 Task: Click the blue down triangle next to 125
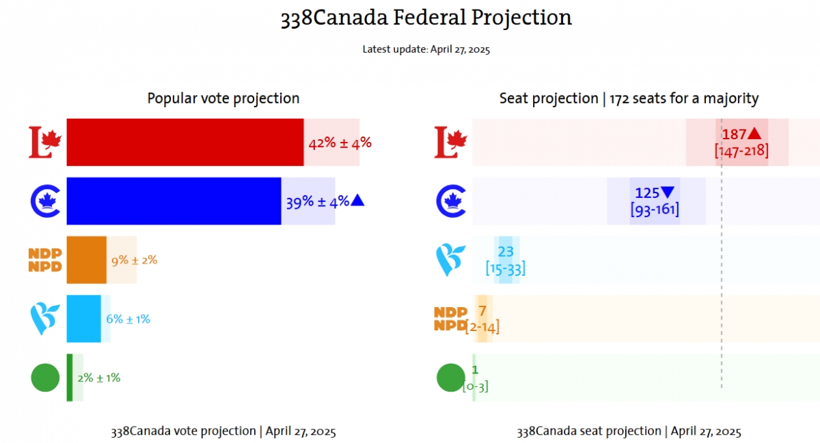[668, 193]
